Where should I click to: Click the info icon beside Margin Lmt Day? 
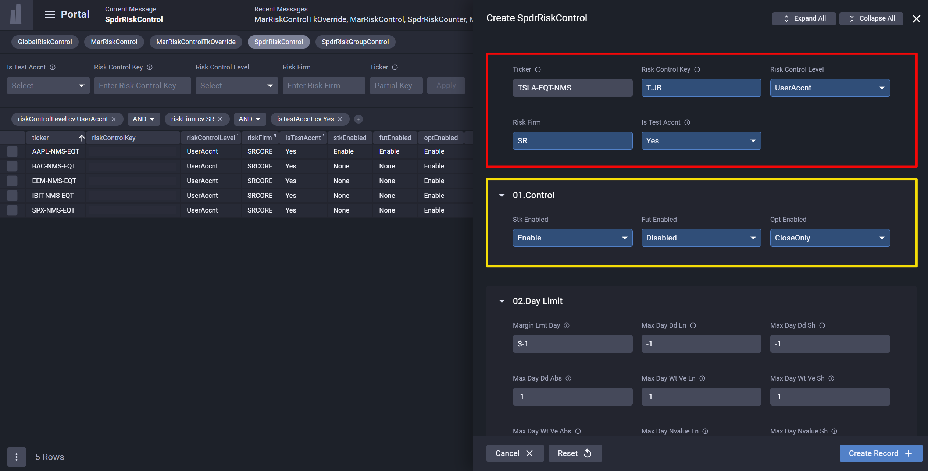(567, 325)
